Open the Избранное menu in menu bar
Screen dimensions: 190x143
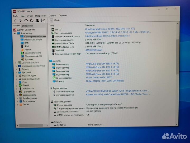(x=41, y=16)
